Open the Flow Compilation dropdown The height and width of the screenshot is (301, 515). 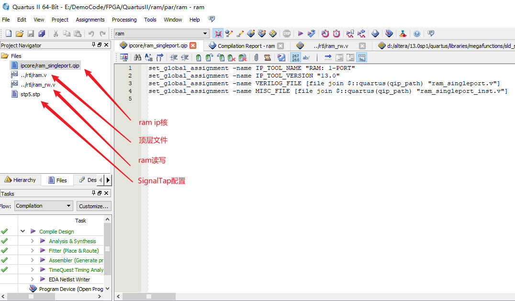coord(44,206)
